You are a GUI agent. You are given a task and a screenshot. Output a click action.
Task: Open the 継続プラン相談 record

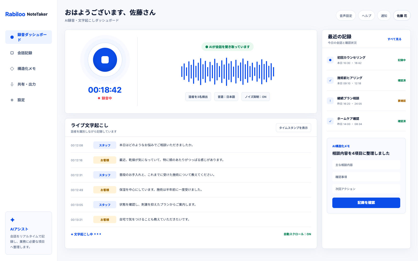[366, 101]
